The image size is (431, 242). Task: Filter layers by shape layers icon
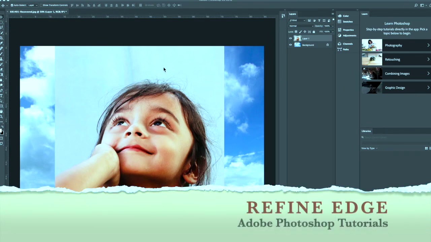[324, 21]
